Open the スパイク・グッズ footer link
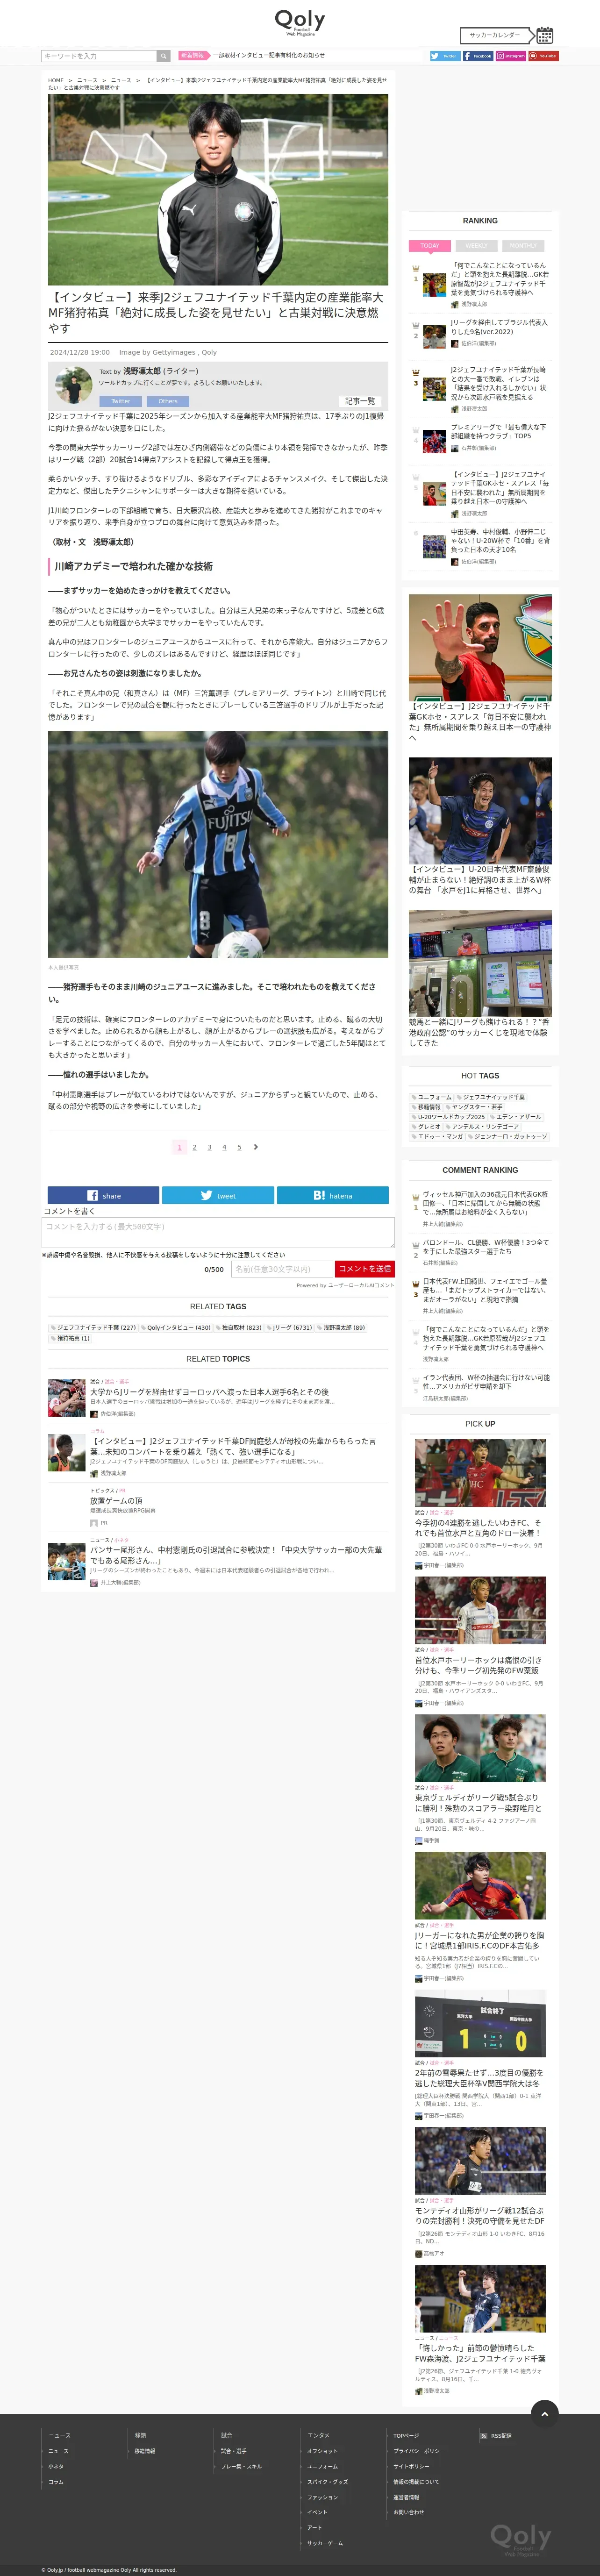The image size is (600, 2576). pos(328,2481)
